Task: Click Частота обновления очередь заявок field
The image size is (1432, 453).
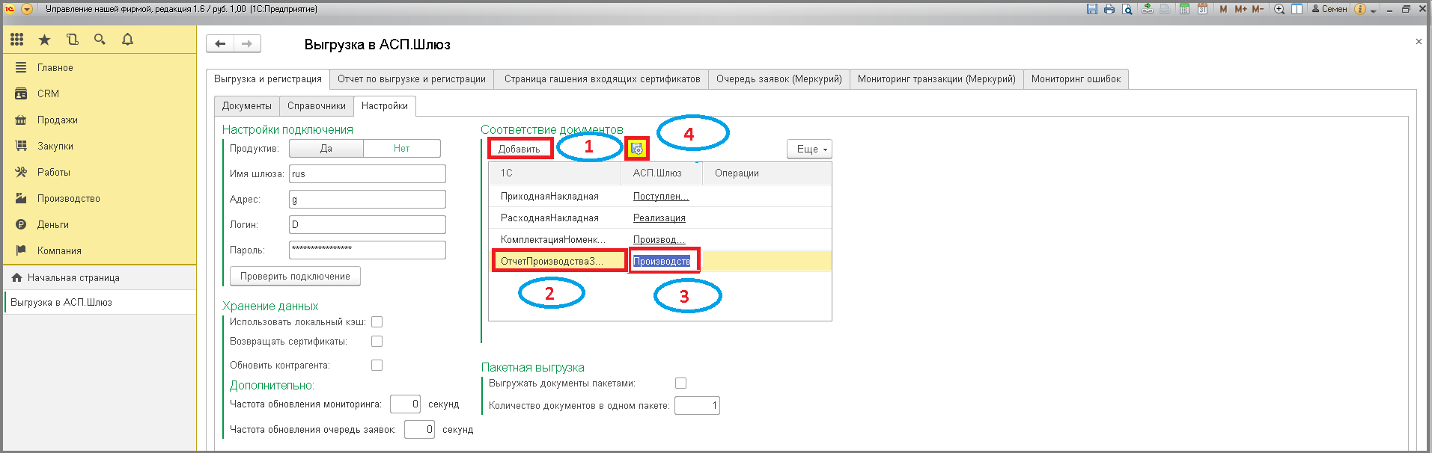Action: (419, 429)
